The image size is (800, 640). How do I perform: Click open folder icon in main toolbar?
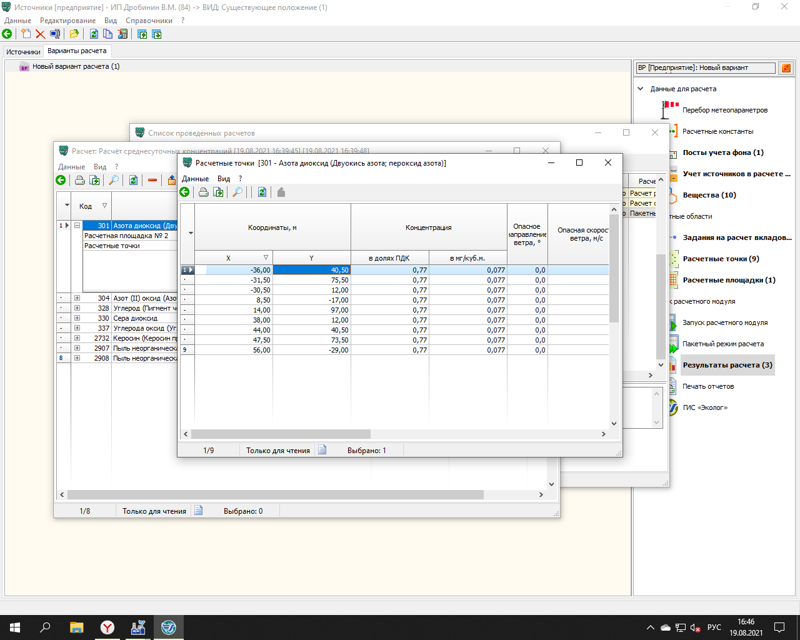coord(74,34)
